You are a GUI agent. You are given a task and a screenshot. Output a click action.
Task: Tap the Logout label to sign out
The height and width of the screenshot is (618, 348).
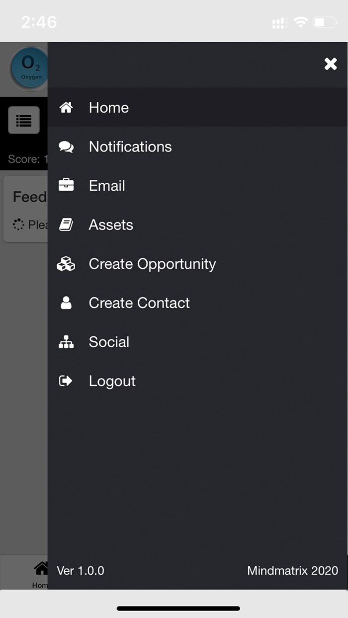click(x=112, y=381)
